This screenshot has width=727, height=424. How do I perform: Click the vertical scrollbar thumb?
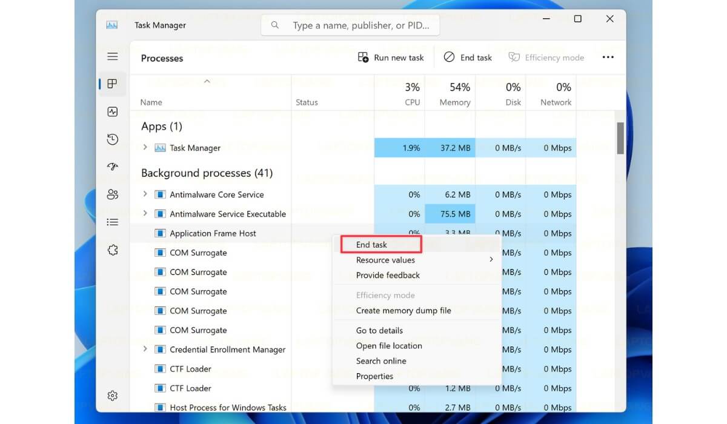620,138
